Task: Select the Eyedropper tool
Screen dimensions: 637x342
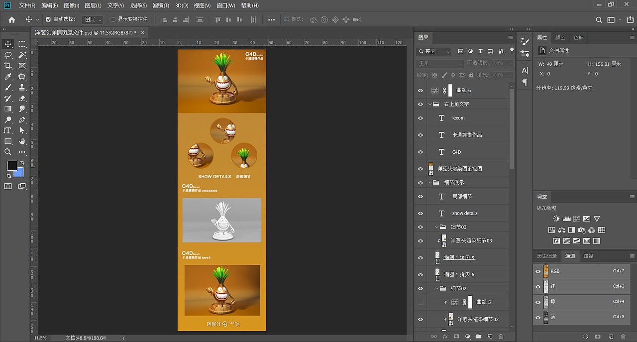Action: click(x=8, y=77)
